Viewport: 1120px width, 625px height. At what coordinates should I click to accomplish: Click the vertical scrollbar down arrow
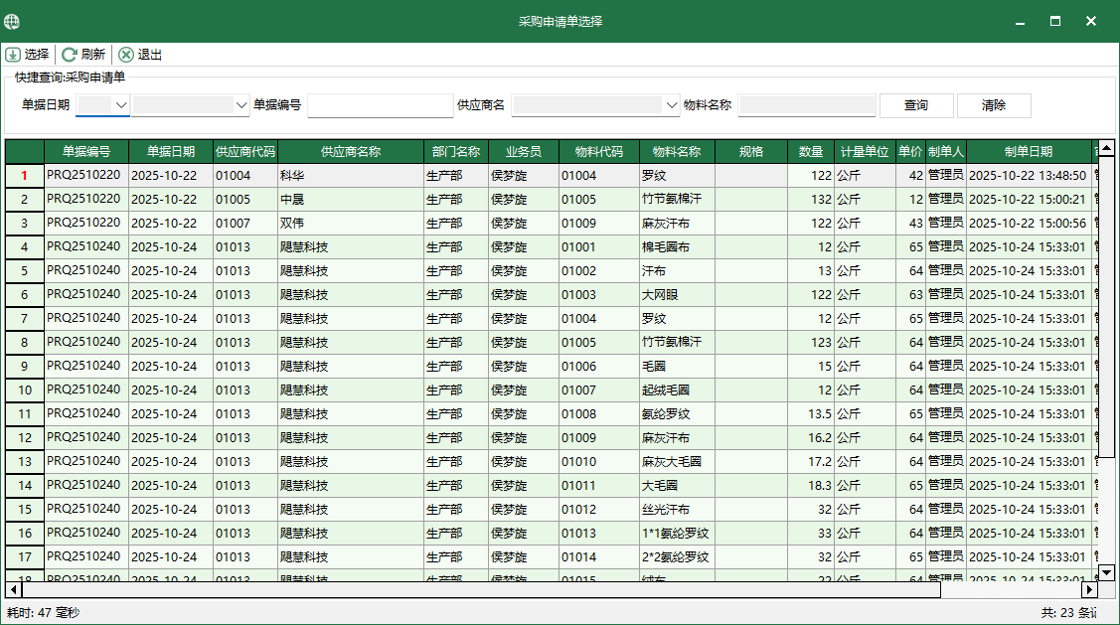tap(1107, 572)
